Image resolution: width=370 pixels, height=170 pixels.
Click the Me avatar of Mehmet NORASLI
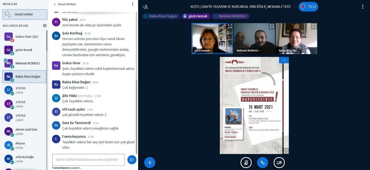click(9, 63)
